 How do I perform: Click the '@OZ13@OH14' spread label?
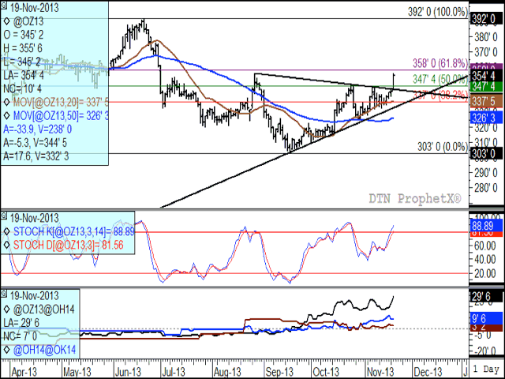44,310
